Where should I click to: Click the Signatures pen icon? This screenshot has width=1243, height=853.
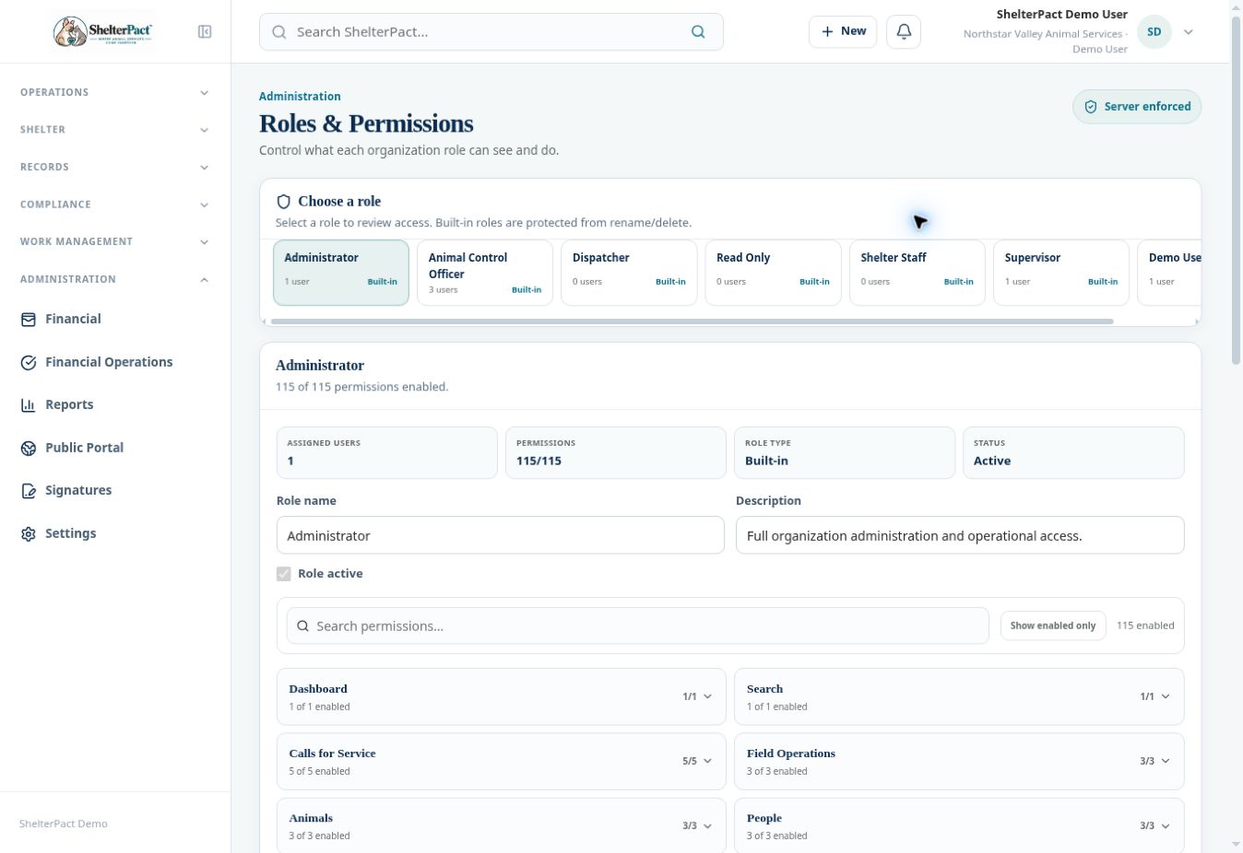coord(29,490)
